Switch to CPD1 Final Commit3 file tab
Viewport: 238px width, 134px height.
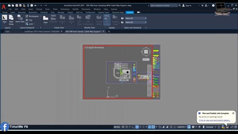click(x=42, y=31)
